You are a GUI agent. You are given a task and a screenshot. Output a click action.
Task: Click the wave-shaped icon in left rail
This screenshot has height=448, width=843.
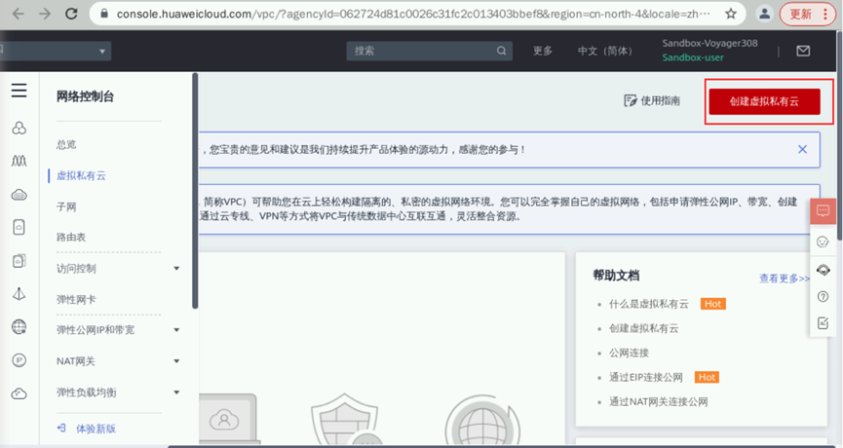coord(19,161)
